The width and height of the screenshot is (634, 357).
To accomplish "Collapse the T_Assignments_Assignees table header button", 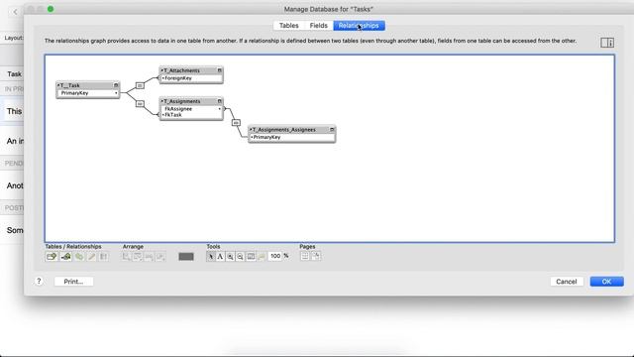I will point(332,130).
